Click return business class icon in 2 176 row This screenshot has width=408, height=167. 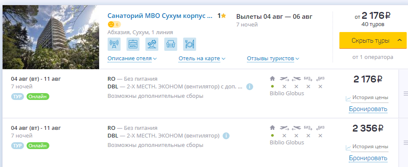(x=320, y=78)
